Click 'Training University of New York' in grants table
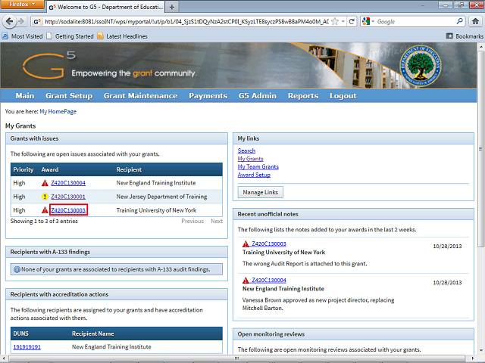The width and height of the screenshot is (485, 363). tap(156, 210)
